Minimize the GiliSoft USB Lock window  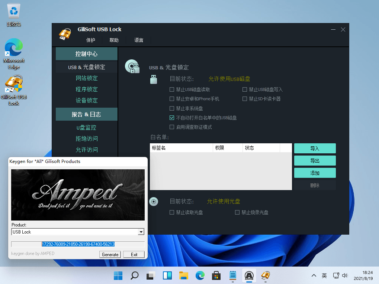pos(333,29)
